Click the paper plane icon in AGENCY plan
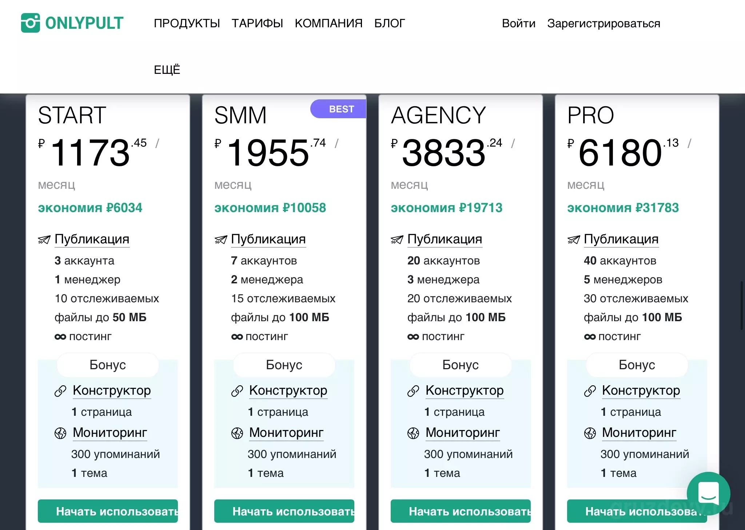Image resolution: width=745 pixels, height=530 pixels. point(397,239)
